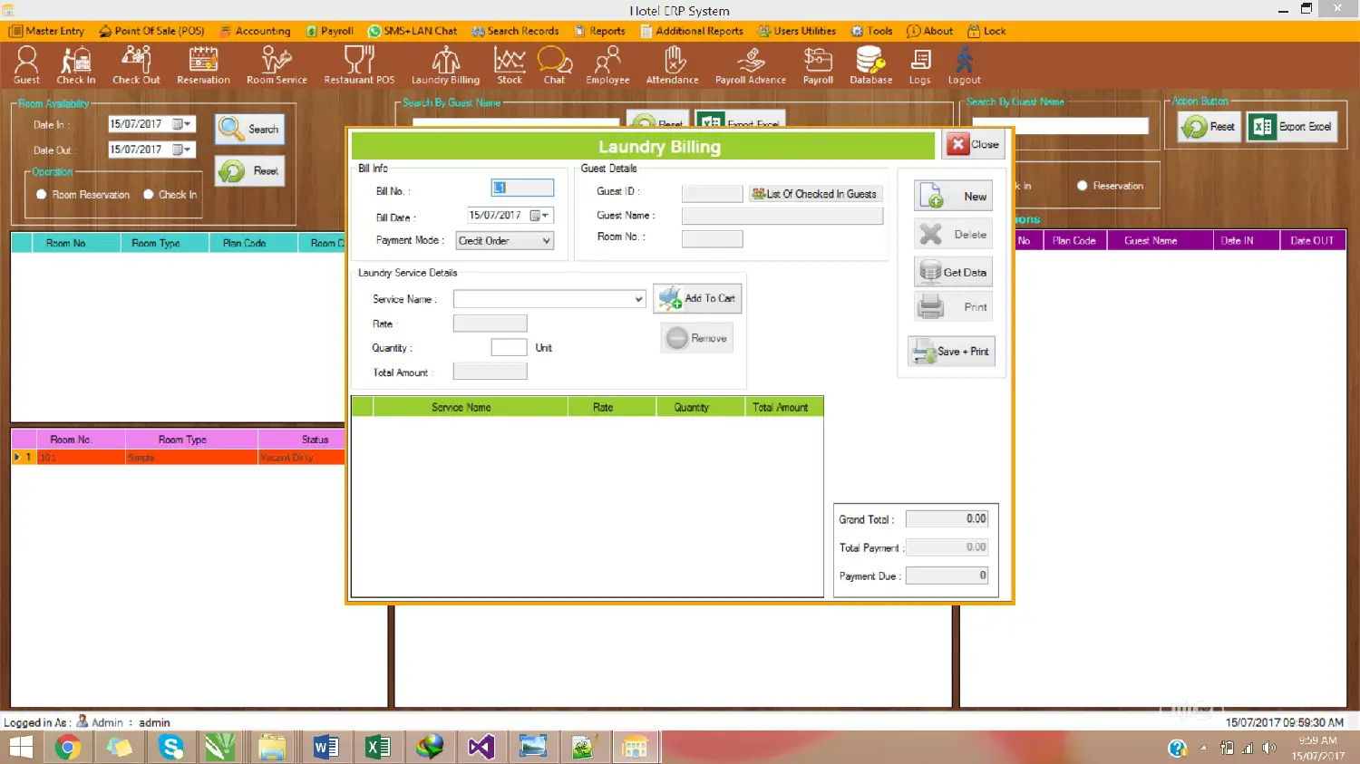
Task: Open Microsoft Word from the taskbar
Action: click(325, 748)
